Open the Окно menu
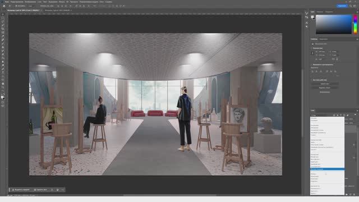This screenshot has height=202, width=359. (102, 2)
